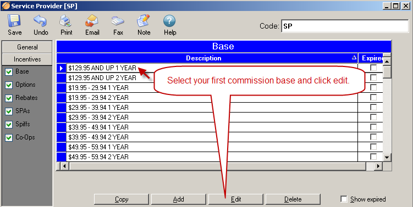
Task: Toggle the Co-Ops incentive checkbox
Action: (9, 138)
